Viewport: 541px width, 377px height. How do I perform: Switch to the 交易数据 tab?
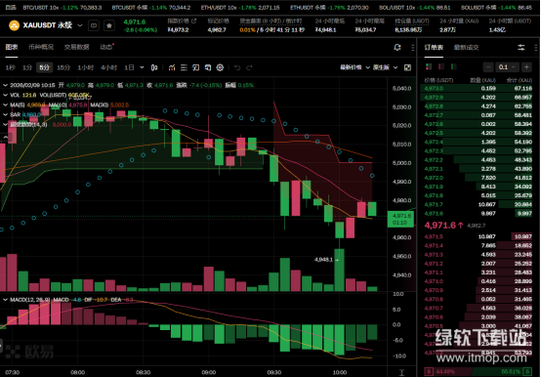[76, 47]
